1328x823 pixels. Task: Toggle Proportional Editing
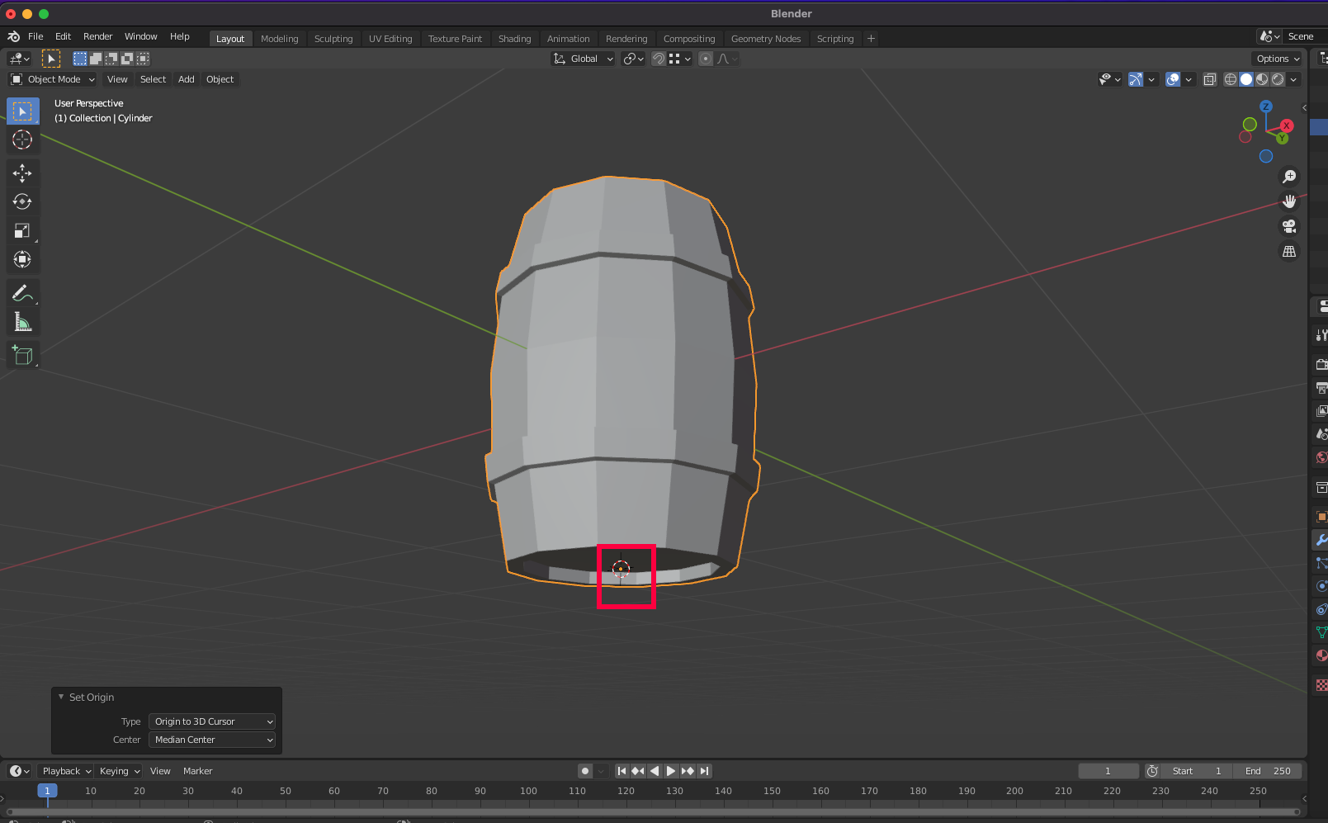[x=706, y=59]
